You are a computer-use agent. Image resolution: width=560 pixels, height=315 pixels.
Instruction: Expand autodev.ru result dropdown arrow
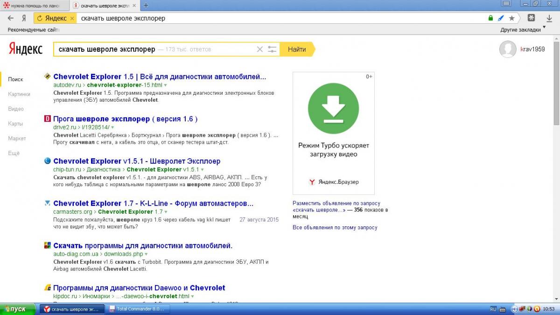click(166, 85)
